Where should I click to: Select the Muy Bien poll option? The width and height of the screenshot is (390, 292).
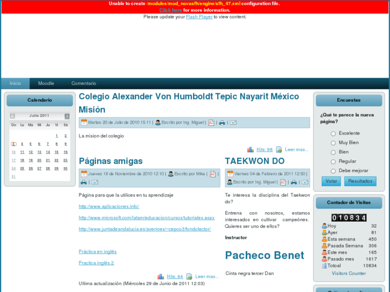(x=333, y=143)
